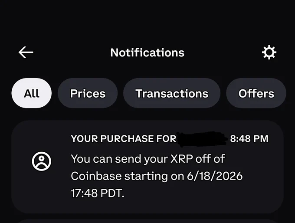Tap the account avatar icon in notification

(x=41, y=161)
